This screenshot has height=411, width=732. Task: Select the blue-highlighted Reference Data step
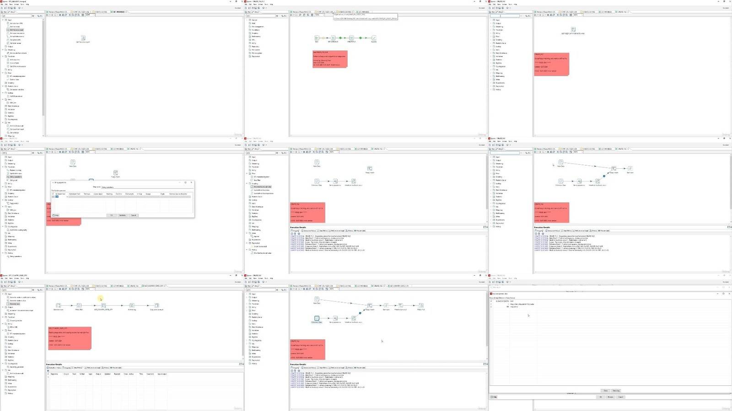tap(317, 318)
